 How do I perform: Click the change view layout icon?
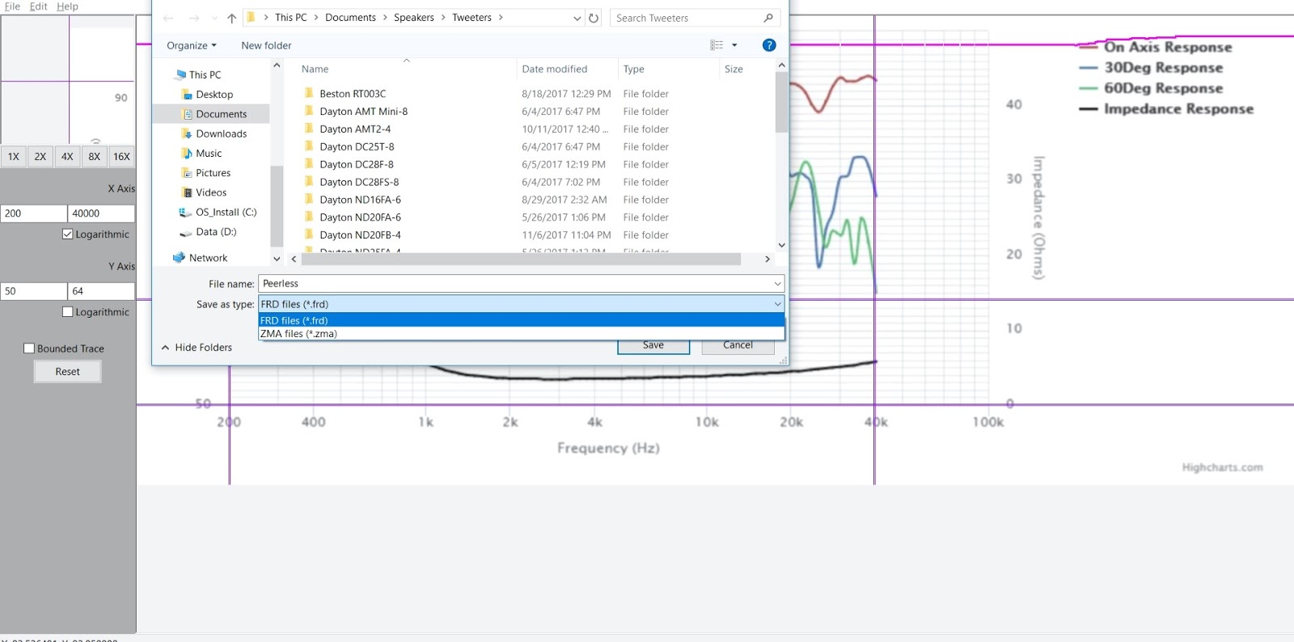click(x=717, y=45)
